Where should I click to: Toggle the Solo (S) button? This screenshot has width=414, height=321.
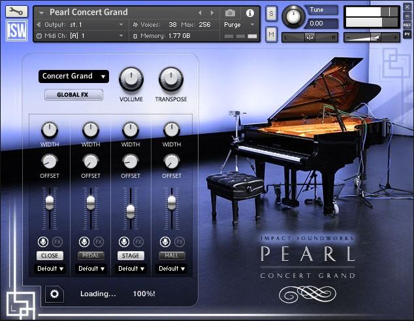pos(272,15)
